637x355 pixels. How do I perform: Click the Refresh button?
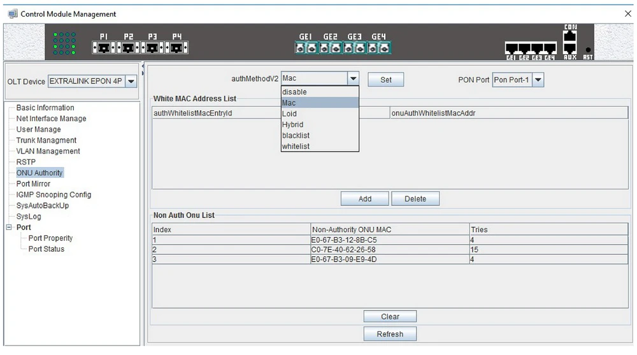pos(390,334)
